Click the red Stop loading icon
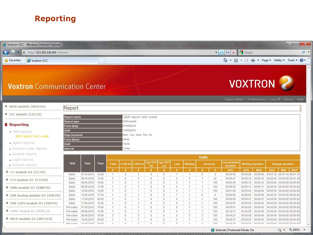Image resolution: width=313 pixels, height=235 pixels. point(233,52)
